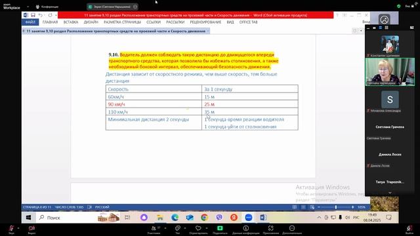Select the Монакова Александра 'S' avatar tile
The width and height of the screenshot is (420, 236).
pyautogui.click(x=390, y=100)
